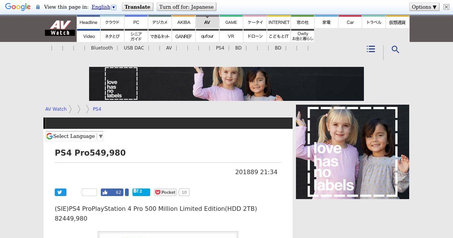The width and height of the screenshot is (453, 238).
Task: Click the love has no labels top banner
Action: (x=226, y=84)
